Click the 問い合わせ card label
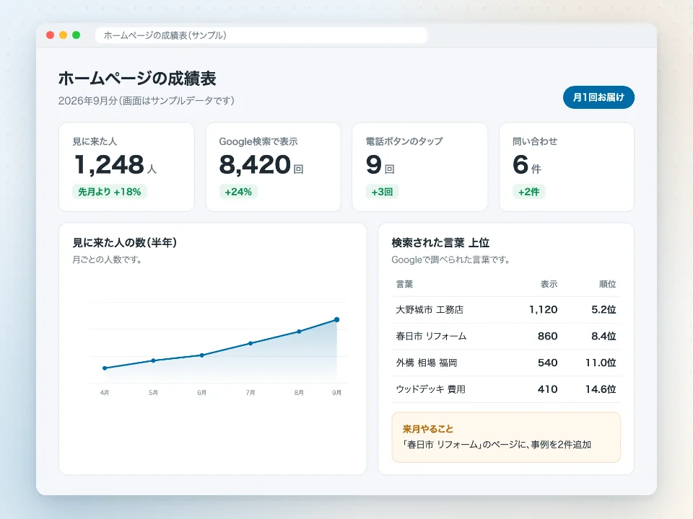Image resolution: width=693 pixels, height=519 pixels. coord(535,141)
